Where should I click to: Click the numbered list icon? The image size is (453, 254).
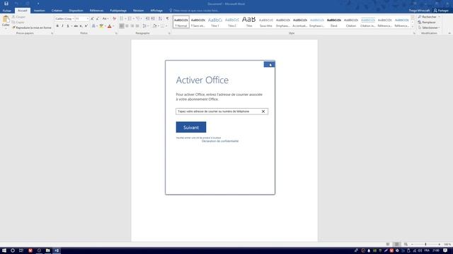130,19
